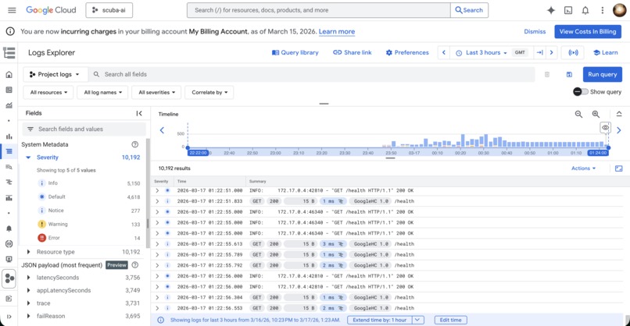Viewport: 630px width, 326px height.
Task: Toggle the GMT timezone chip
Action: pyautogui.click(x=520, y=52)
